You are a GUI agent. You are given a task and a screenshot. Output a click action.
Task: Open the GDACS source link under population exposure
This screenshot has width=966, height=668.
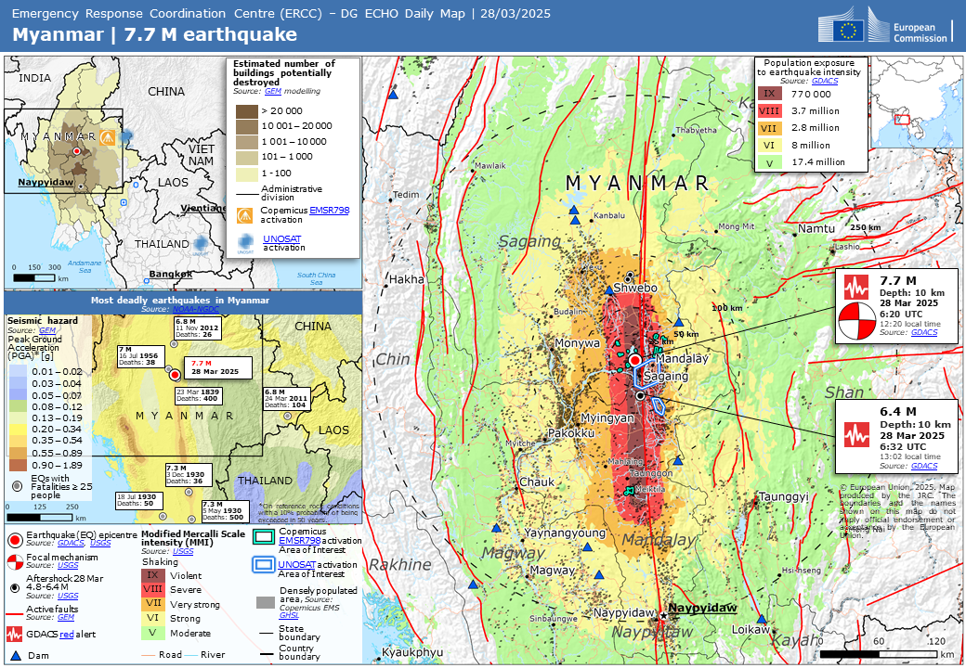click(824, 82)
